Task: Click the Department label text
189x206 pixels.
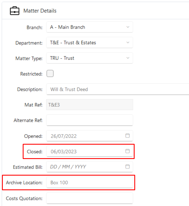Action: coord(29,43)
